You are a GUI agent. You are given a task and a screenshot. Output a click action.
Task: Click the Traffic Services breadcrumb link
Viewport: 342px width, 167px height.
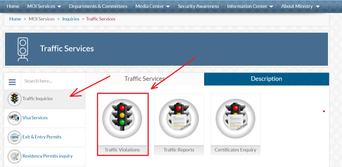coord(101,19)
